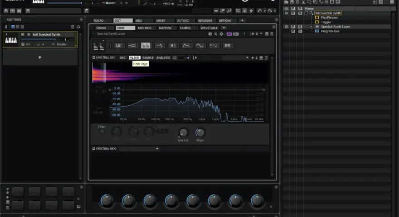Collapse the Spectral Mod section
Viewport: 399px width, 217px height.
pyautogui.click(x=94, y=149)
